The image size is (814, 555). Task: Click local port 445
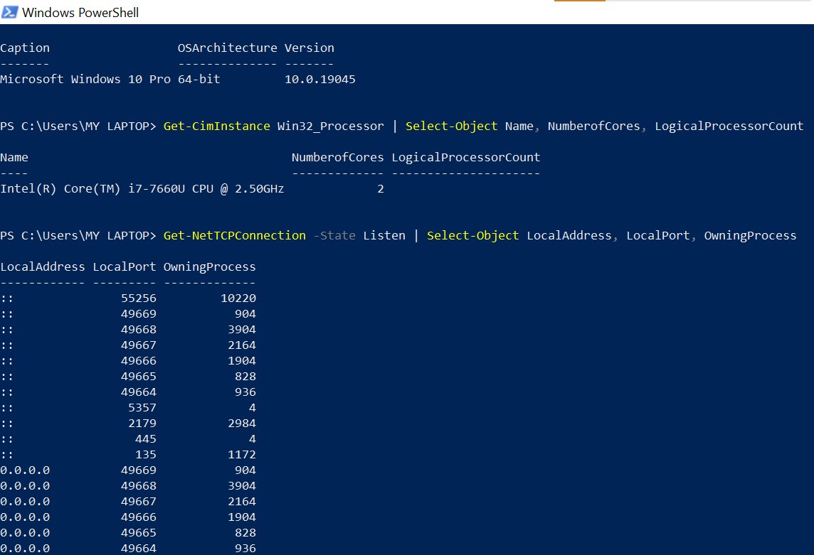pyautogui.click(x=146, y=439)
